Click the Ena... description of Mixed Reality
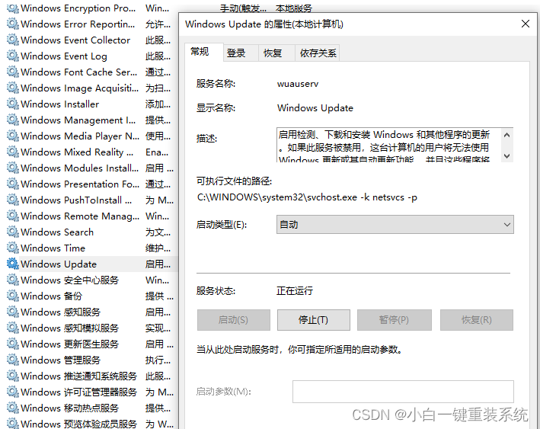Viewport: 540px width, 429px height. [x=157, y=152]
